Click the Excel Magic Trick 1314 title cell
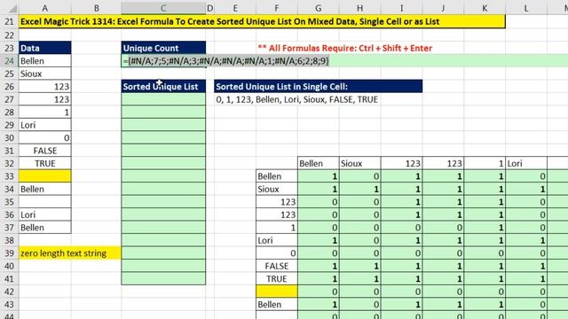Viewport: 568px width, 319px height. (262, 21)
